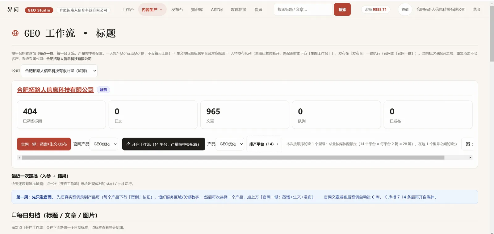Open the 设置 menu item
This screenshot has width=494, height=234.
258,10
